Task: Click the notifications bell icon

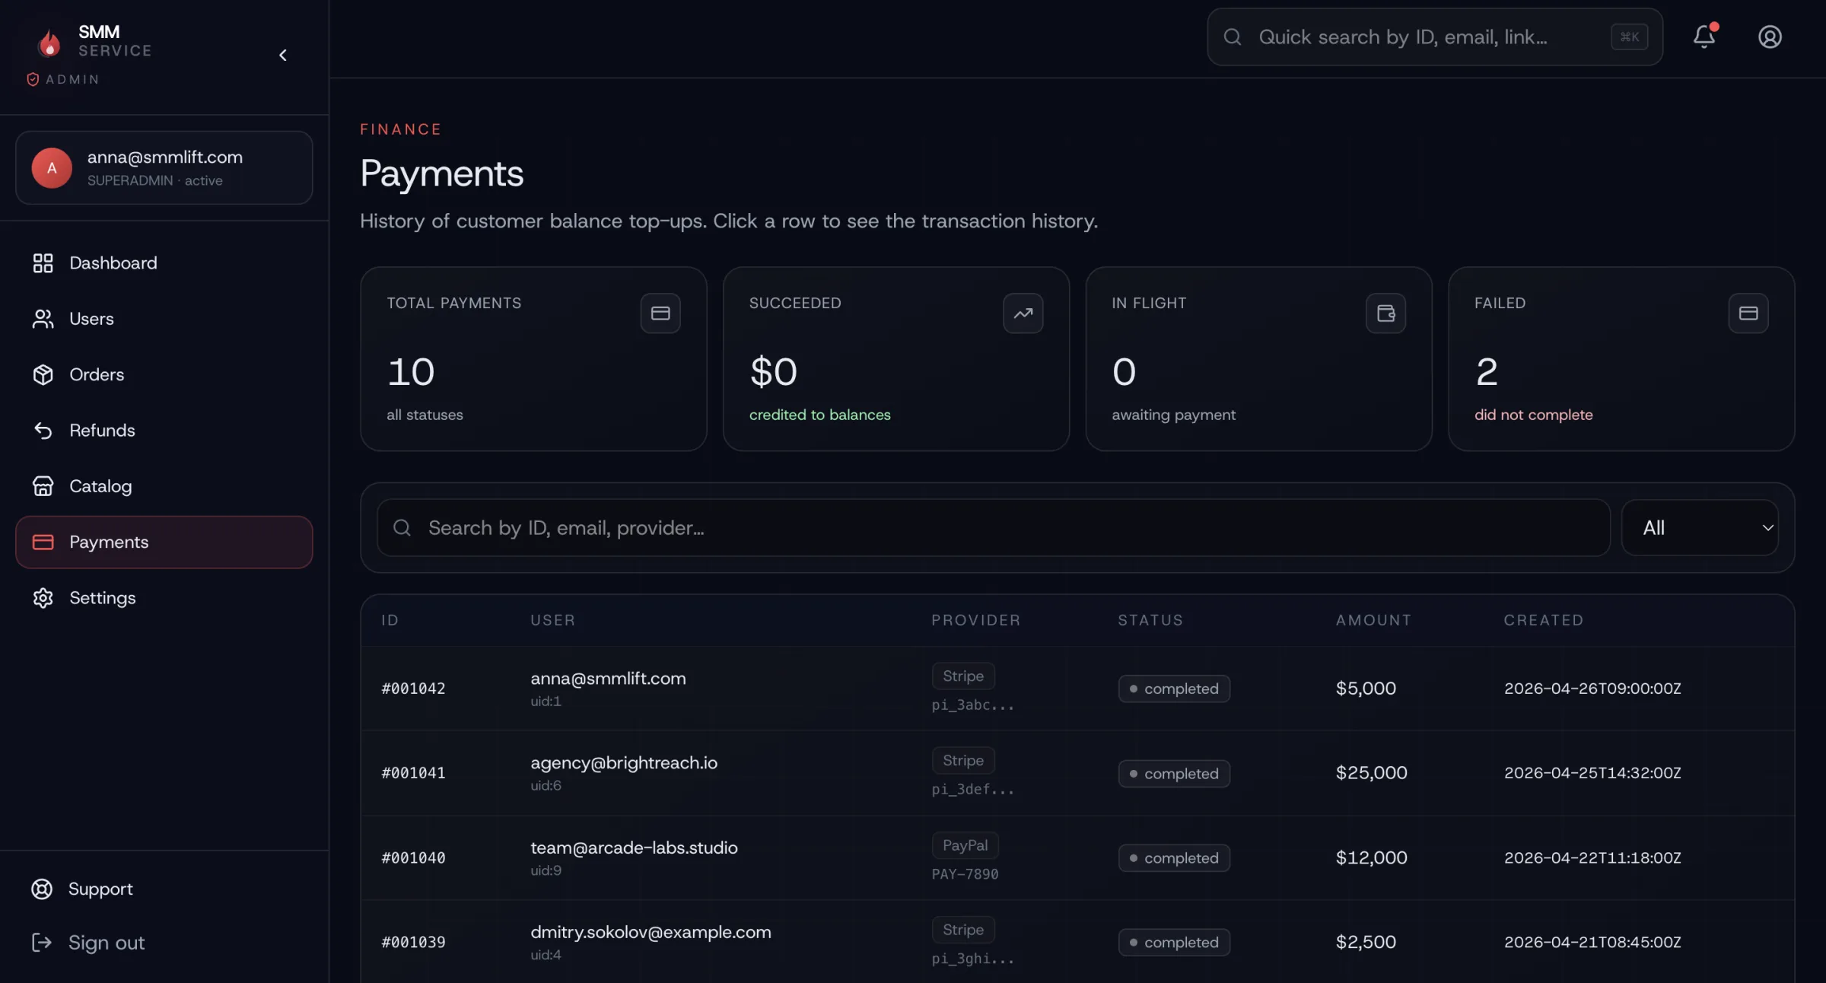Action: pyautogui.click(x=1704, y=37)
